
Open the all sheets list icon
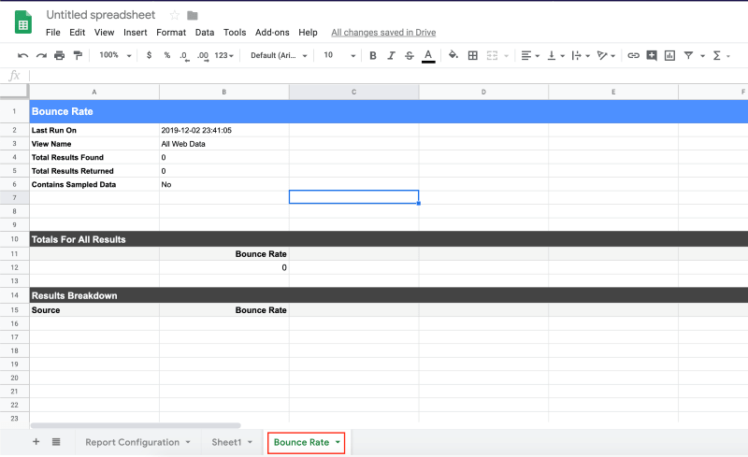[x=56, y=442]
